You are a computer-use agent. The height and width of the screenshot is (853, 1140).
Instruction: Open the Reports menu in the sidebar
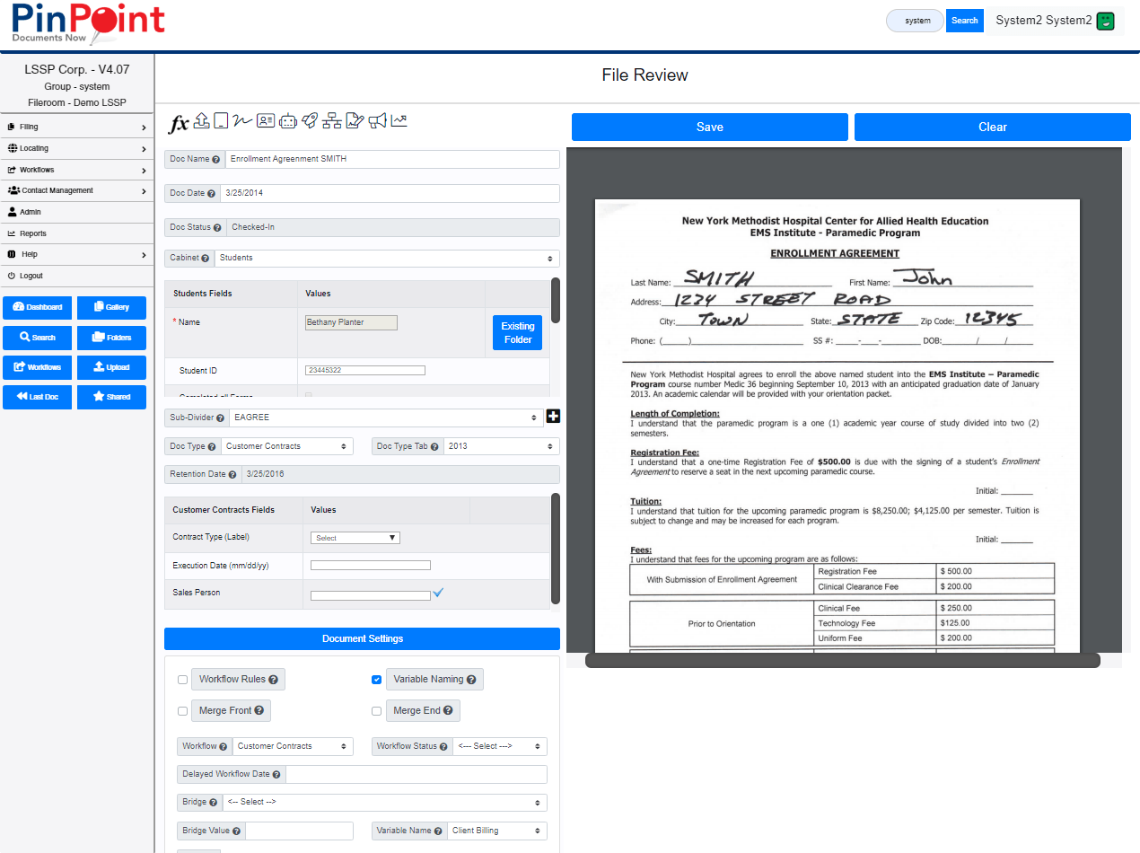tap(76, 233)
